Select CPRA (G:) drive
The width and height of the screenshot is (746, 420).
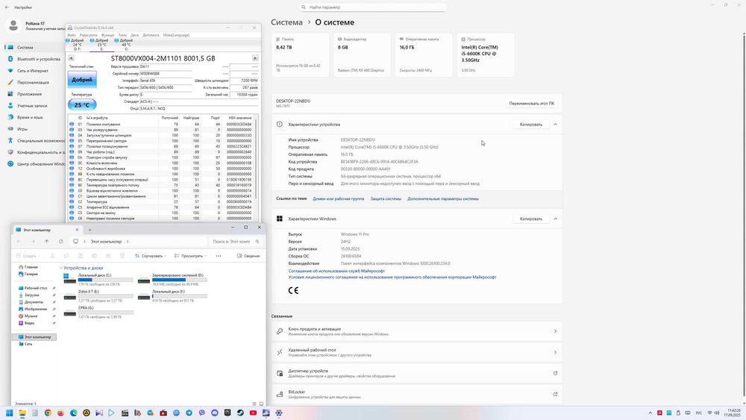click(99, 312)
